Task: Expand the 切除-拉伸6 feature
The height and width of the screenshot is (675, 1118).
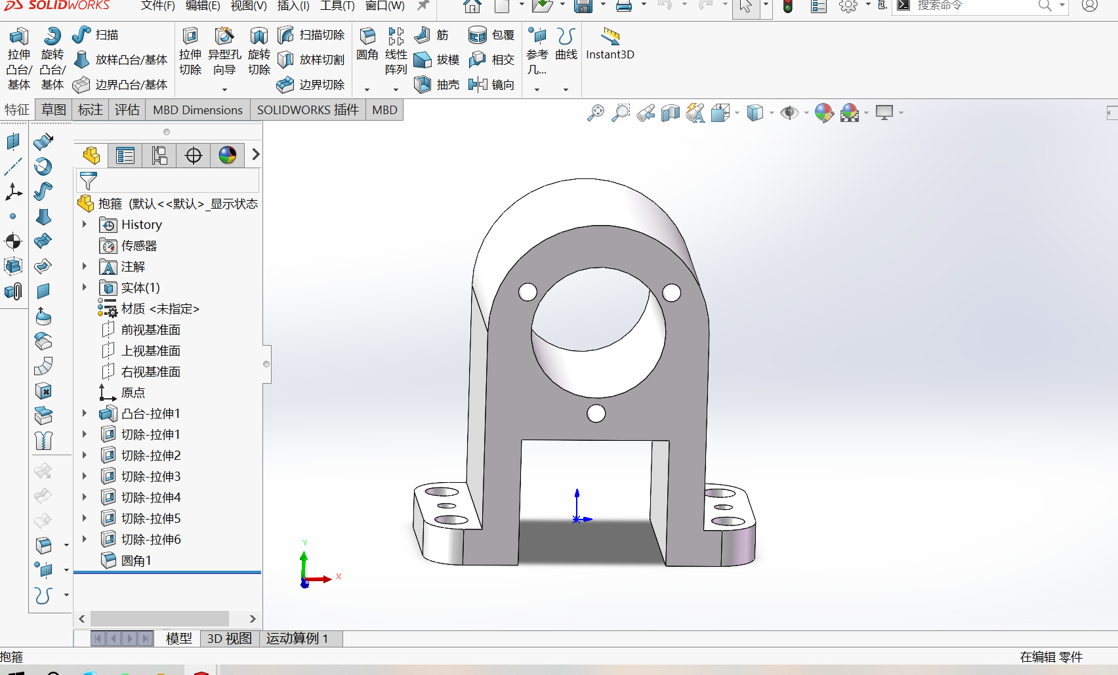Action: click(85, 539)
